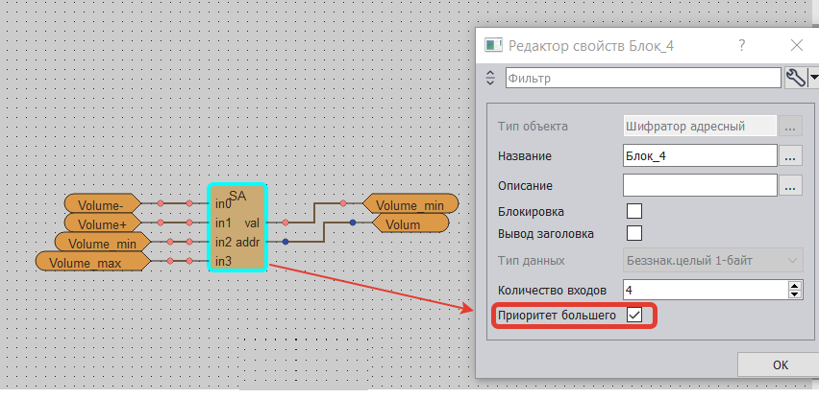Screen dimensions: 819x399
Task: Open the Тип данных dropdown
Action: [x=712, y=260]
